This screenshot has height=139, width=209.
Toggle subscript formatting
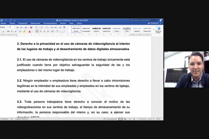click(x=12, y=31)
